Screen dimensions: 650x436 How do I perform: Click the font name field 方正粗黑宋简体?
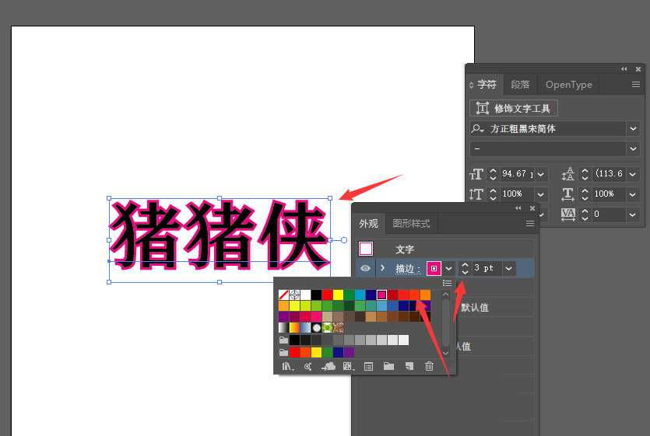(x=556, y=129)
